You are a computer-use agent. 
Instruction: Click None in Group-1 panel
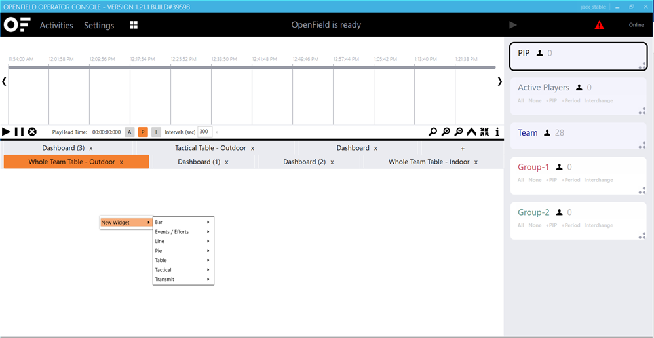pos(535,180)
